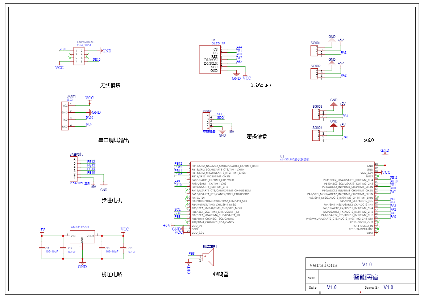Click the 'stm32c8t6最小系统板' designator label
Viewport: 424px width, 298px height.
coord(295,160)
